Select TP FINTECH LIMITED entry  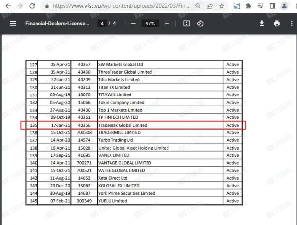[118, 117]
